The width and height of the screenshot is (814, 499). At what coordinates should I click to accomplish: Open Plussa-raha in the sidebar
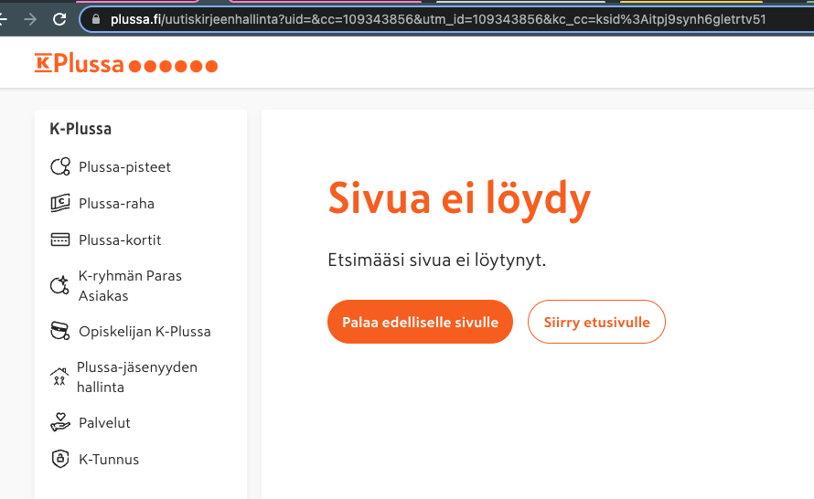(x=116, y=203)
